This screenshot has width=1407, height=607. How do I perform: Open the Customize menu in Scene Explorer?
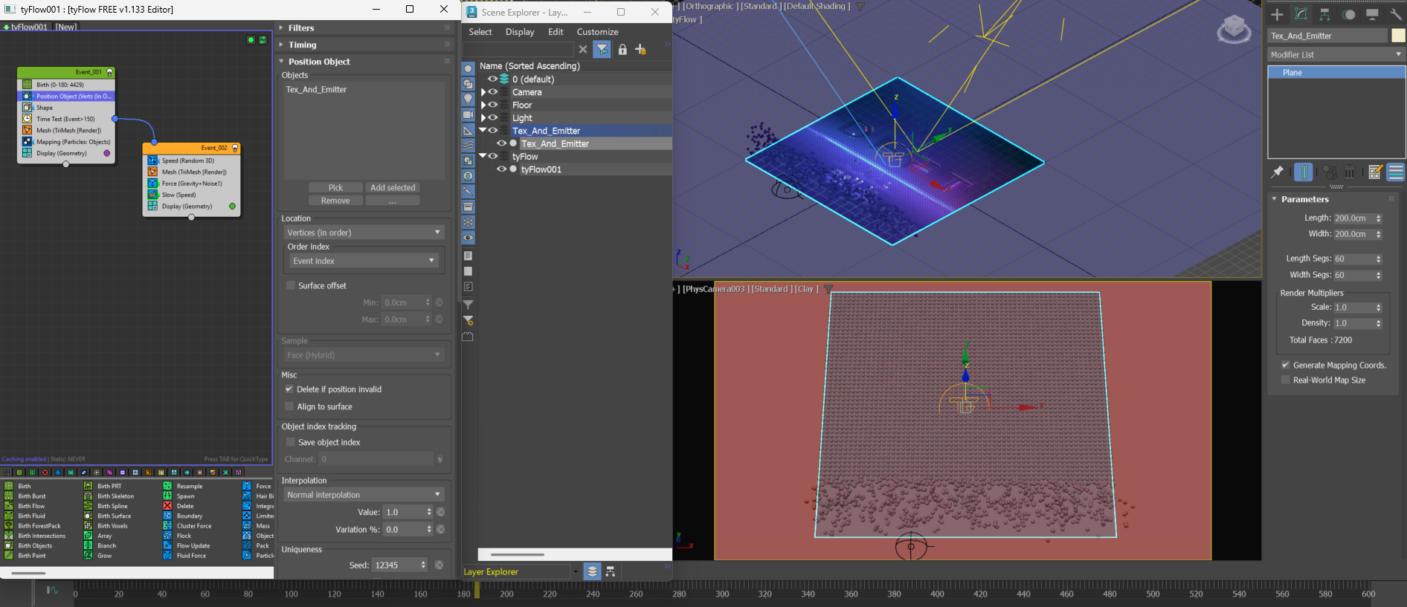coord(597,32)
